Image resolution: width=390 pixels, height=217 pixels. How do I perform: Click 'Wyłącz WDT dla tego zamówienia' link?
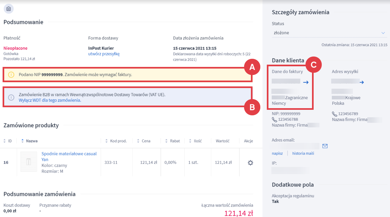click(x=50, y=100)
